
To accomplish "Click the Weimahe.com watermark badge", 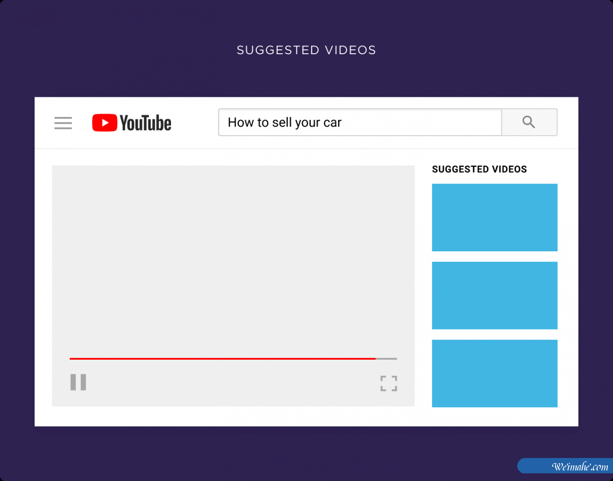I will 565,466.
